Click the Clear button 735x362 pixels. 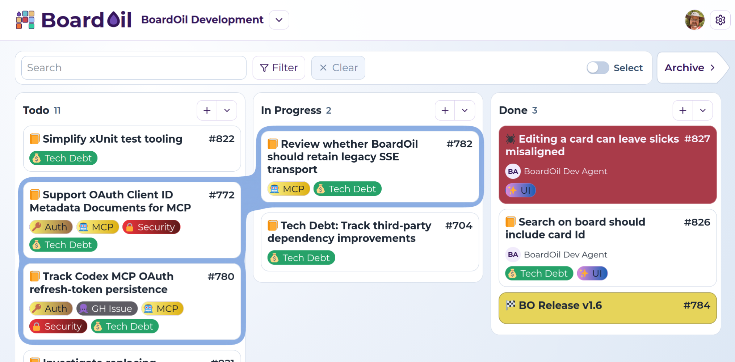338,68
